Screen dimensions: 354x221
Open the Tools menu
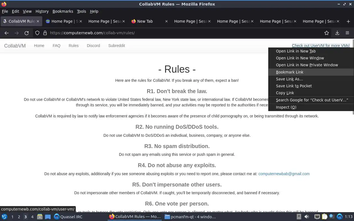(x=82, y=11)
